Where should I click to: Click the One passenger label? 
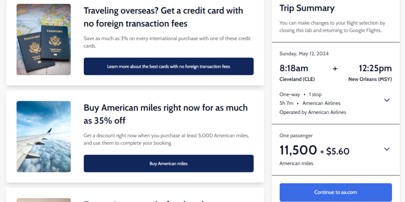[x=296, y=136]
